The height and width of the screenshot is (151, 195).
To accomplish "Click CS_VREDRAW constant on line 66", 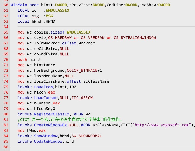I will [x=93, y=38].
